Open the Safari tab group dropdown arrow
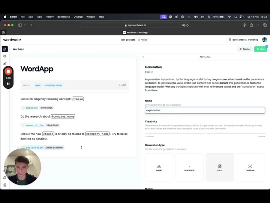The width and height of the screenshot is (270, 203). pyautogui.click(x=25, y=25)
